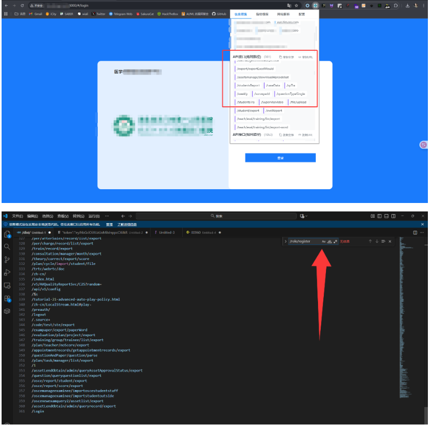The image size is (430, 425).
Task: Copy URLs for absolute path APIs in popup
Action: click(x=305, y=57)
